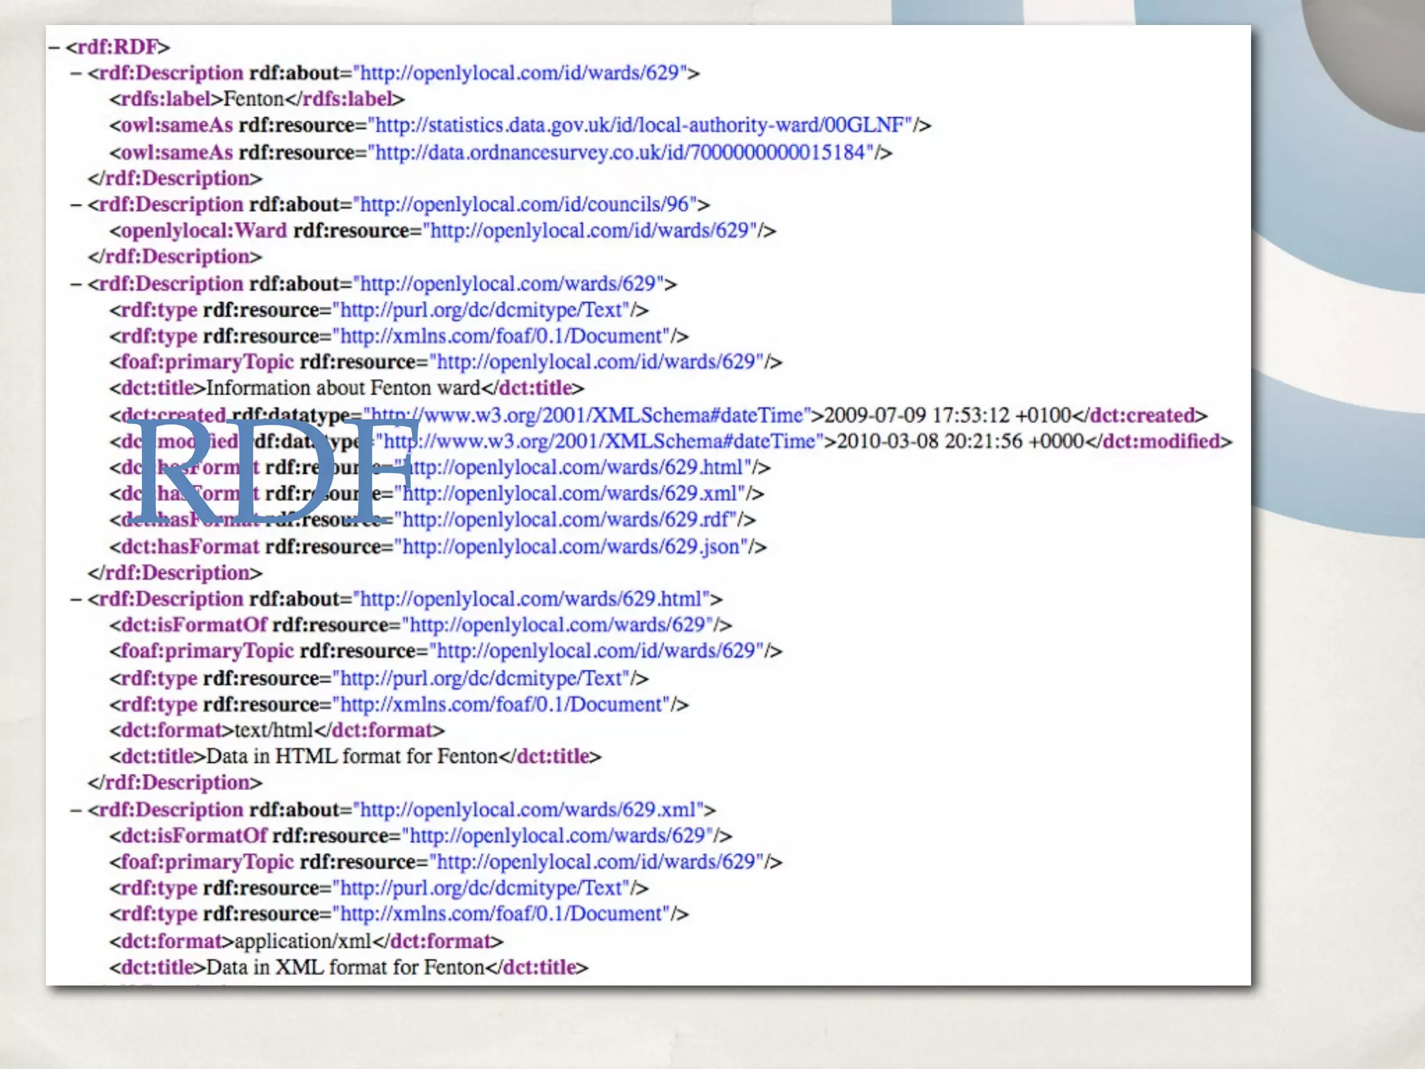Image resolution: width=1425 pixels, height=1069 pixels.
Task: Click the large RDF overlay title
Action: pos(273,472)
